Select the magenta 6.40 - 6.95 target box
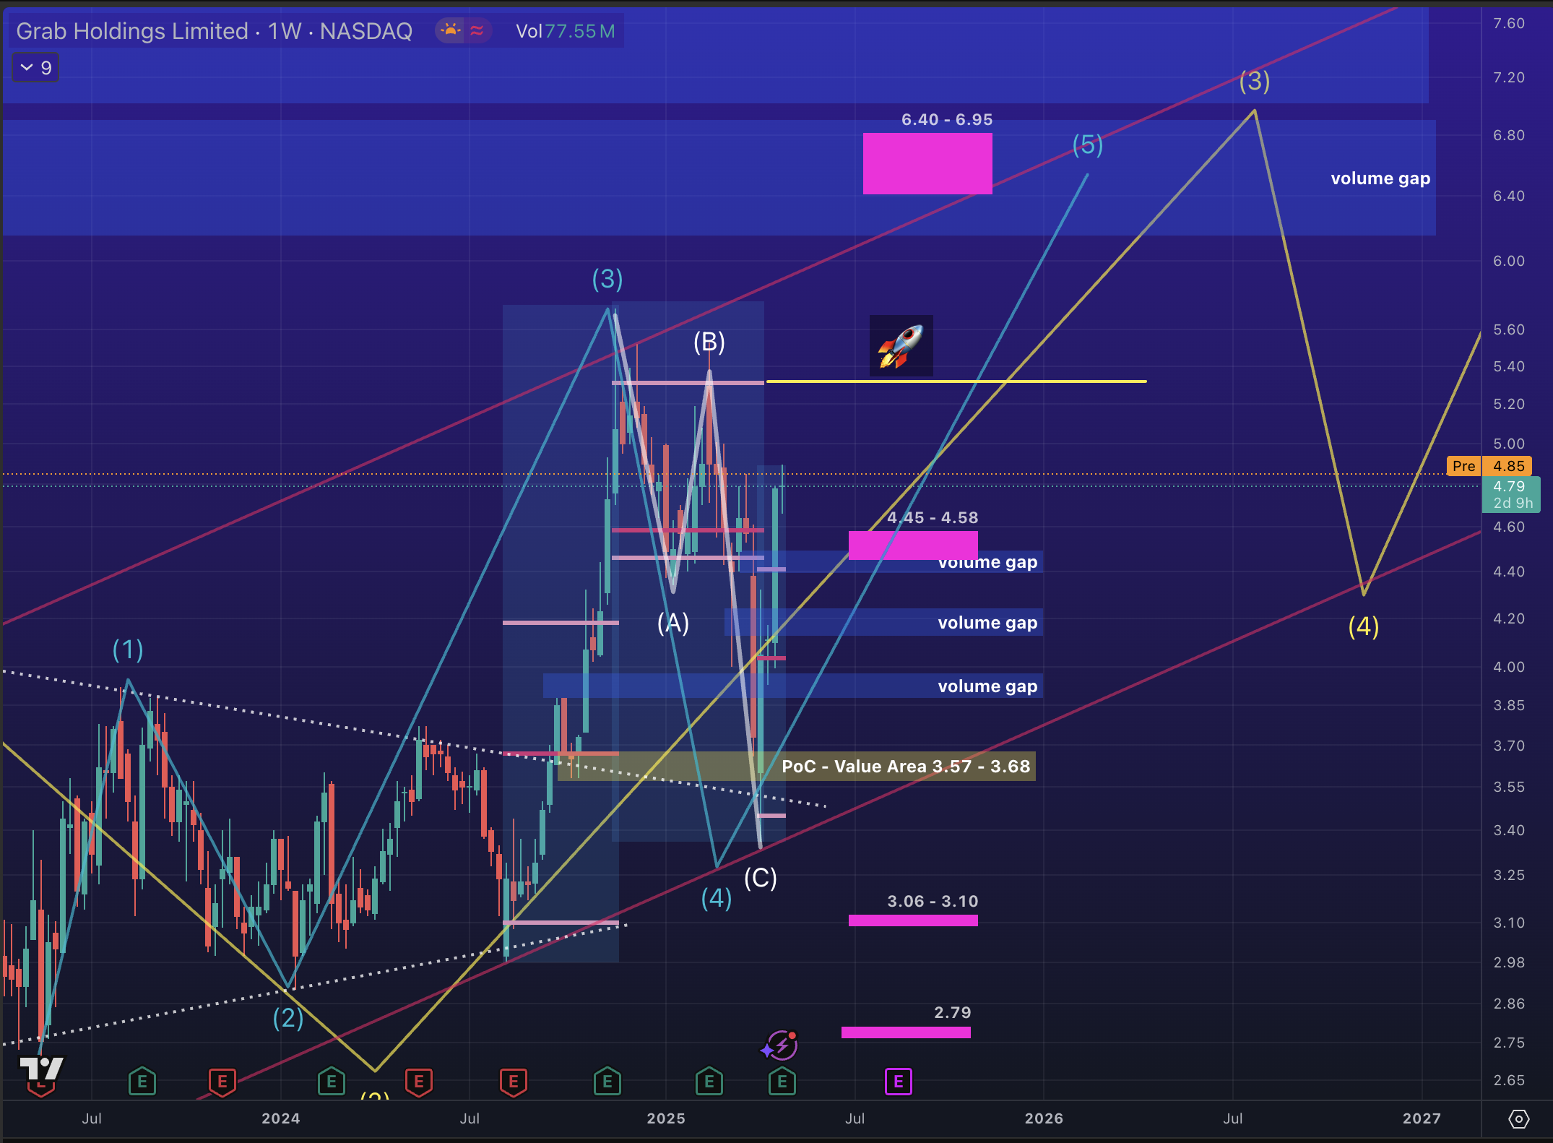The height and width of the screenshot is (1143, 1553). point(927,163)
